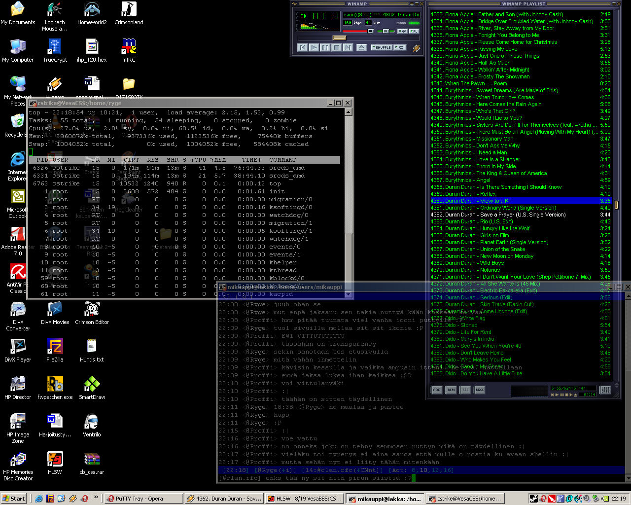Select playlist track 4333 Father and Son
The image size is (631, 505).
[520, 14]
